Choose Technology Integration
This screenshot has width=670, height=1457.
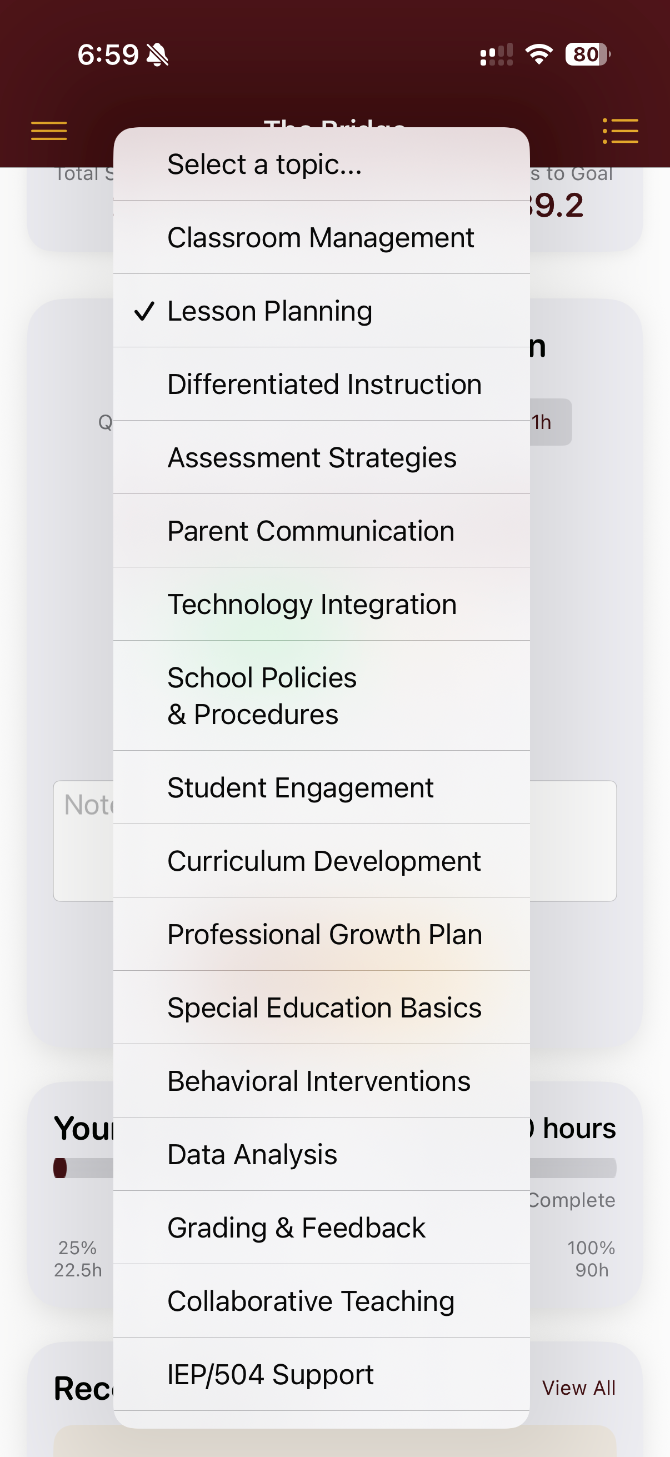coord(312,604)
